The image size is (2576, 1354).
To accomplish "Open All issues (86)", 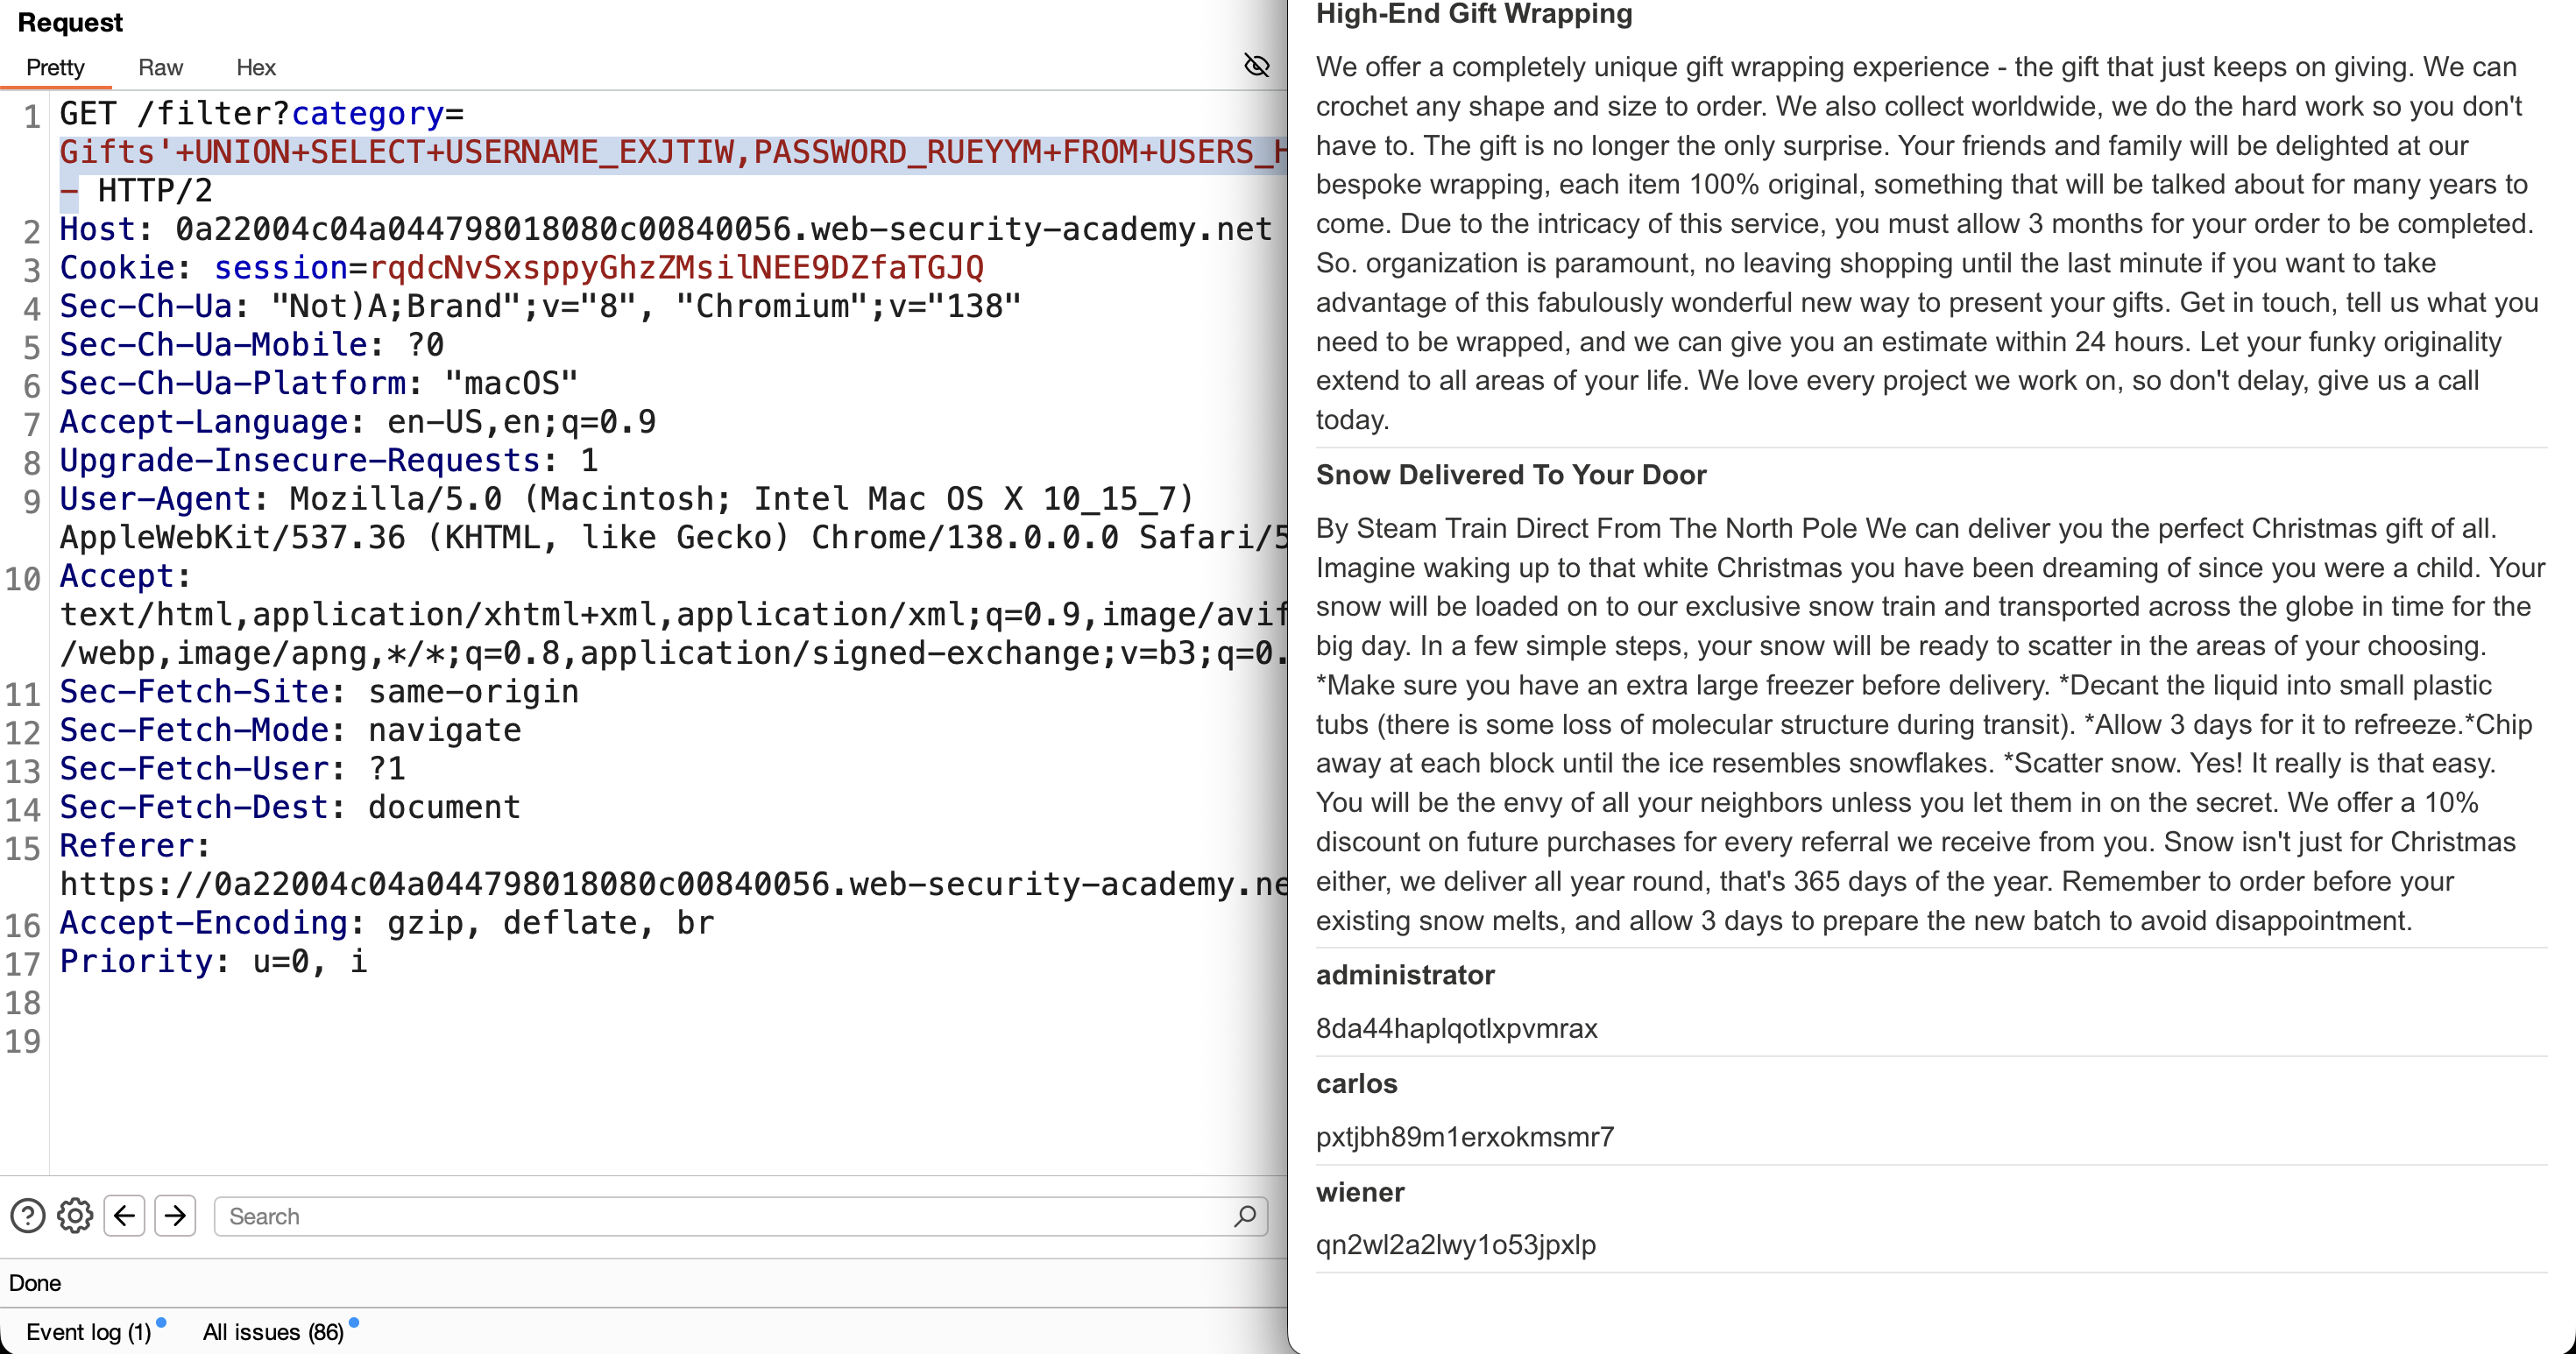I will pyautogui.click(x=273, y=1332).
